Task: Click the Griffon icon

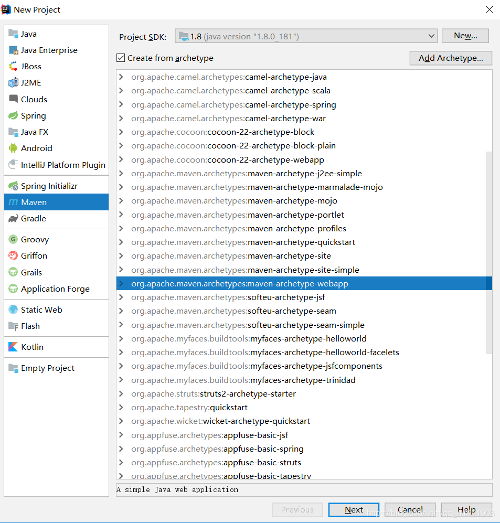Action: (x=13, y=255)
